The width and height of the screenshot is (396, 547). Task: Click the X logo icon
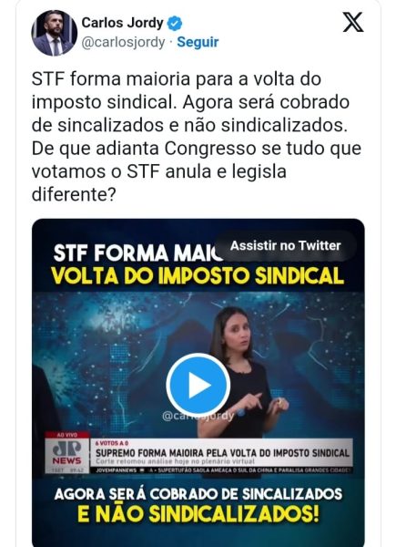point(353,22)
